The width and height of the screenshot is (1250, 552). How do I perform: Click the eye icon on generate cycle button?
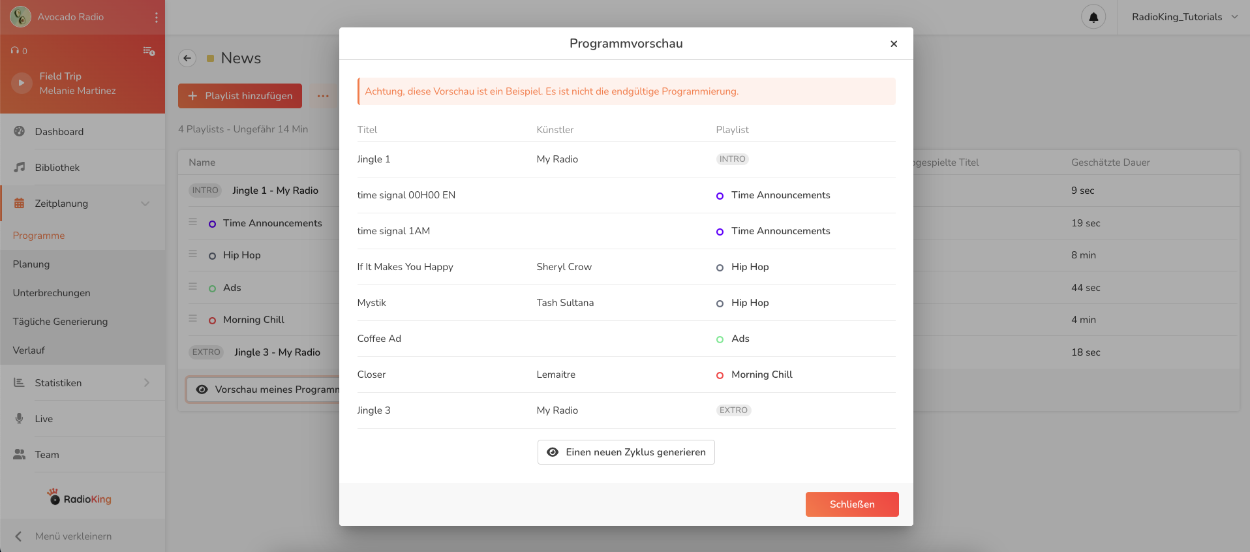(x=553, y=452)
